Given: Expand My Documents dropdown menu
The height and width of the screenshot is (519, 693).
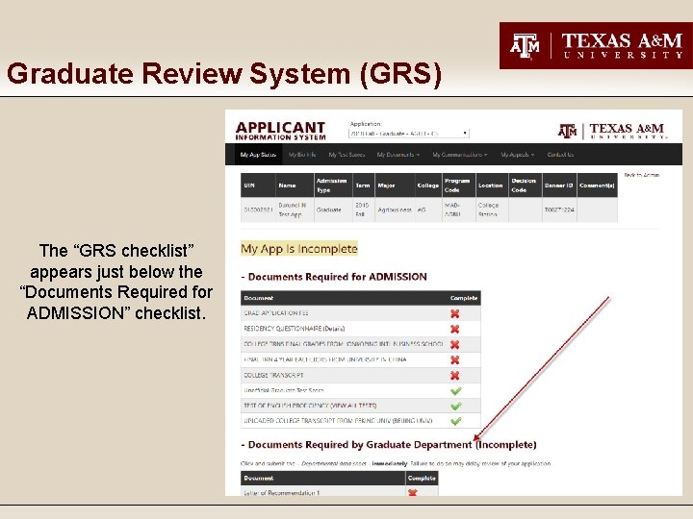Looking at the screenshot, I should tap(398, 155).
